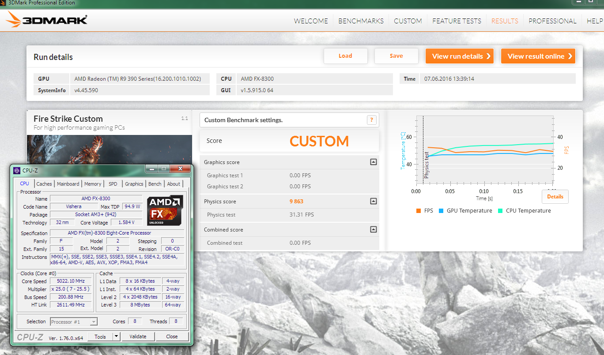Click the Package field Socket AM3+ (942)
This screenshot has height=355, width=604.
[x=96, y=214]
